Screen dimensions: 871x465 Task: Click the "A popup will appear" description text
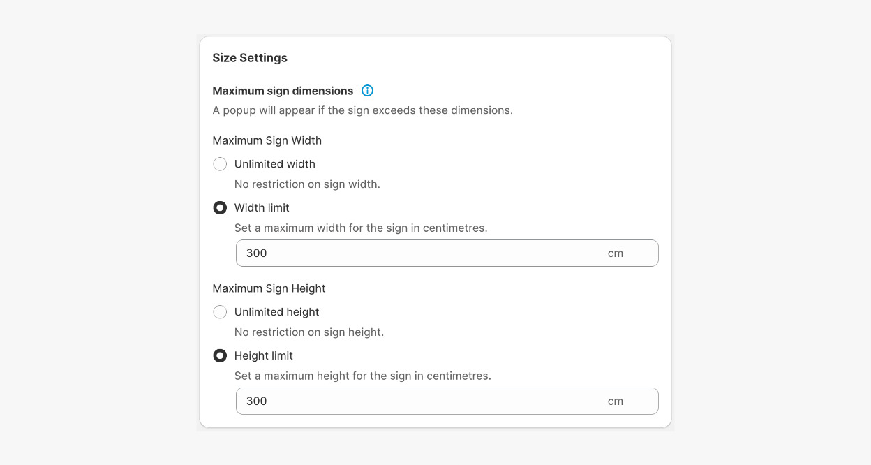[362, 110]
